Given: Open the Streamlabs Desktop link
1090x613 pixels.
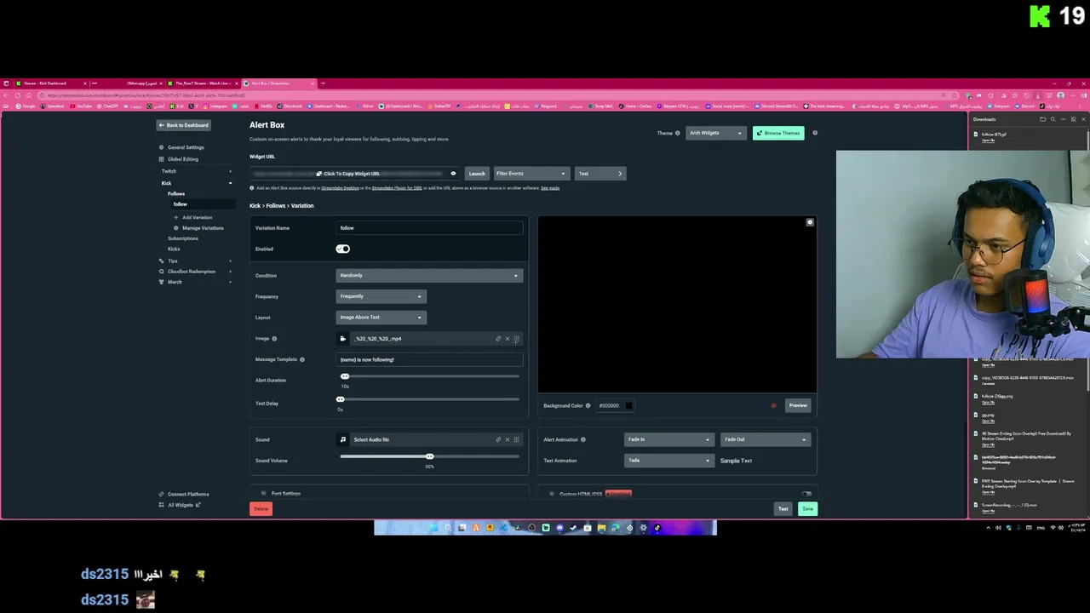Looking at the screenshot, I should click(340, 188).
